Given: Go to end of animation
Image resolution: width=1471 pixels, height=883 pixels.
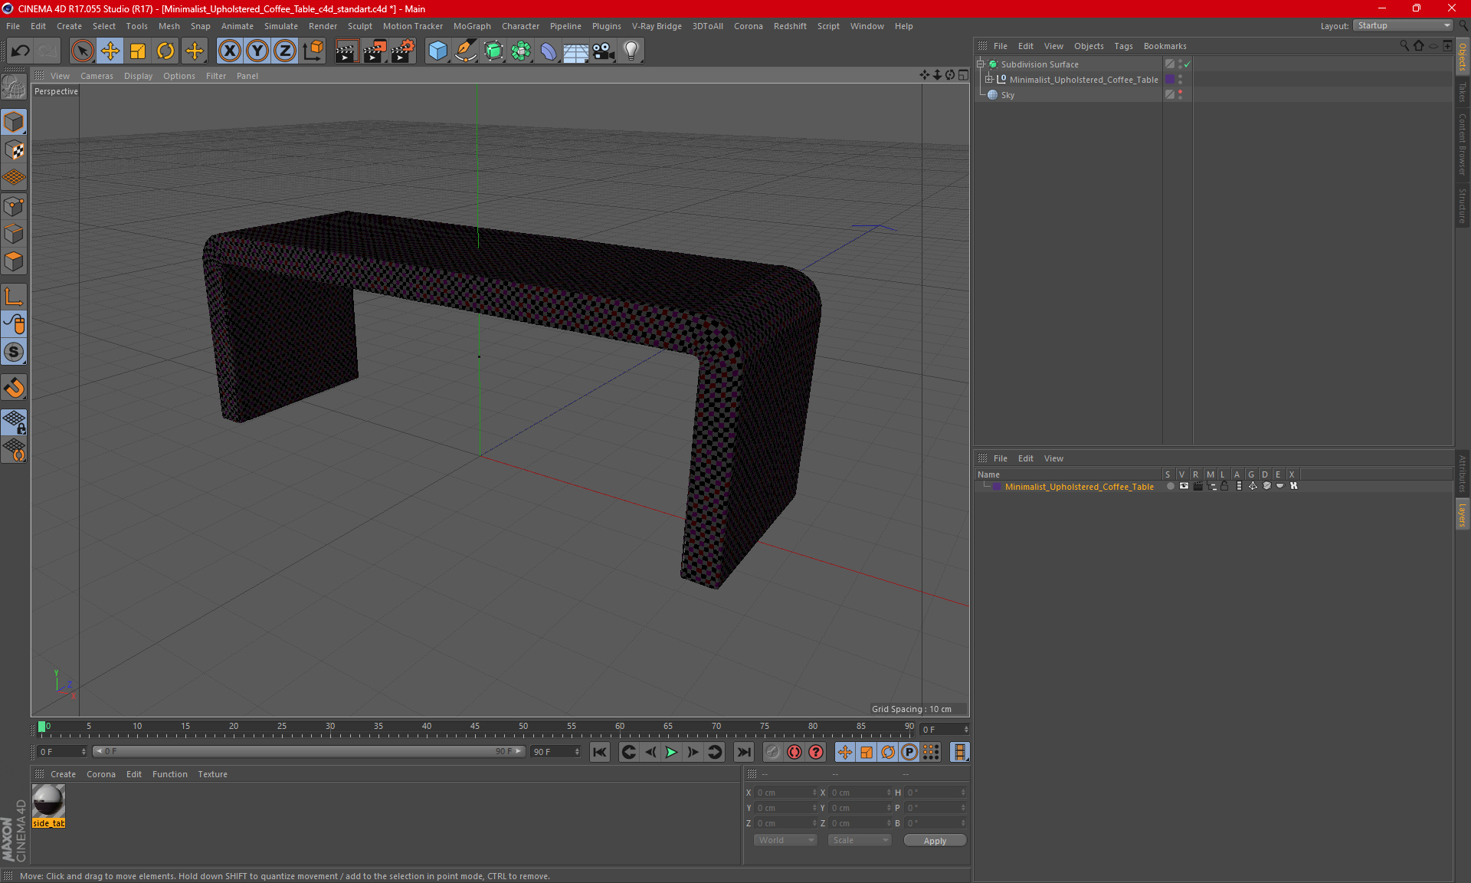Looking at the screenshot, I should [743, 752].
